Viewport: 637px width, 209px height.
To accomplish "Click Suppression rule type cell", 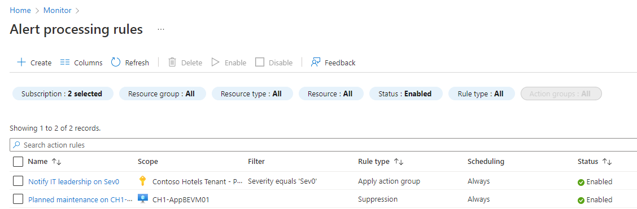I will [378, 199].
